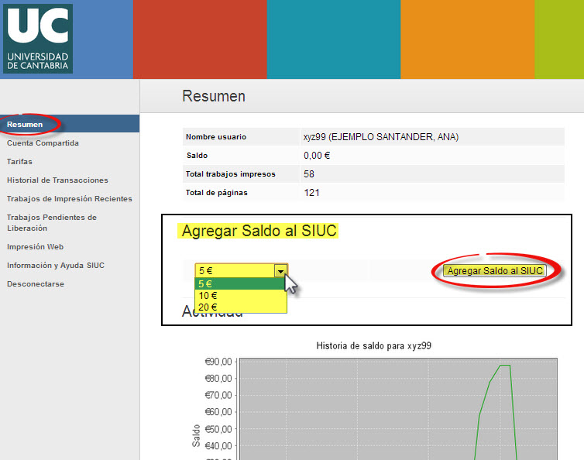This screenshot has width=584, height=460.
Task: Click the Agregar Saldo al SIUC heading
Action: [x=259, y=231]
